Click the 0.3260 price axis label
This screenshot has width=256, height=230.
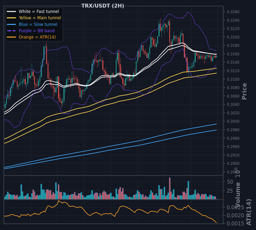pyautogui.click(x=233, y=12)
